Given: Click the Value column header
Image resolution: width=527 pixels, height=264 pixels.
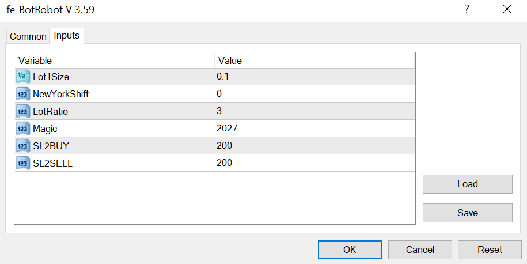Looking at the screenshot, I should click(314, 61).
